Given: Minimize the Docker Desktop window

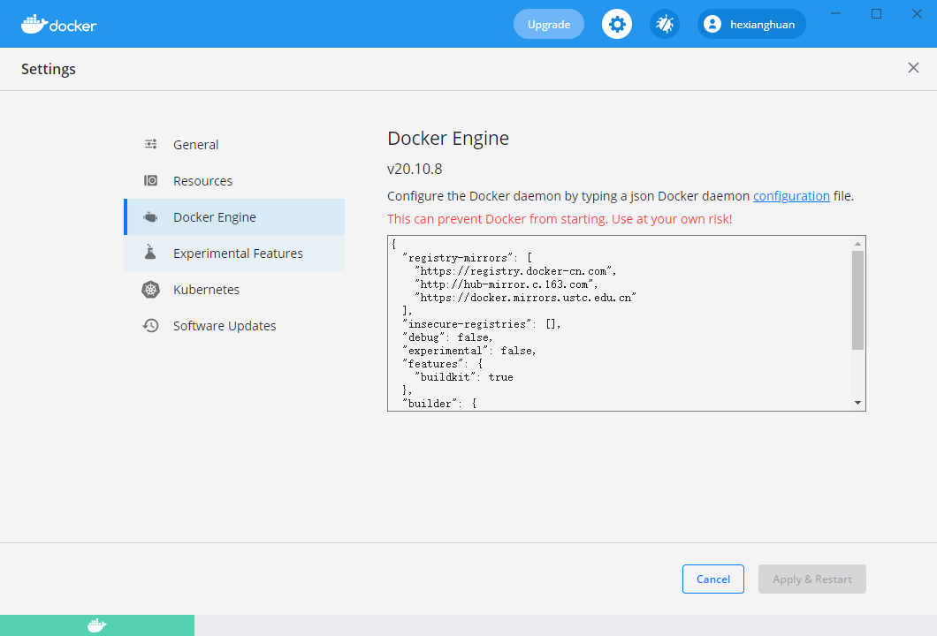Looking at the screenshot, I should coord(836,13).
